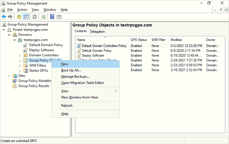The width and height of the screenshot is (229, 144).
Task: Select Default Domain Controllers Policy row icon
Action: click(x=79, y=46)
